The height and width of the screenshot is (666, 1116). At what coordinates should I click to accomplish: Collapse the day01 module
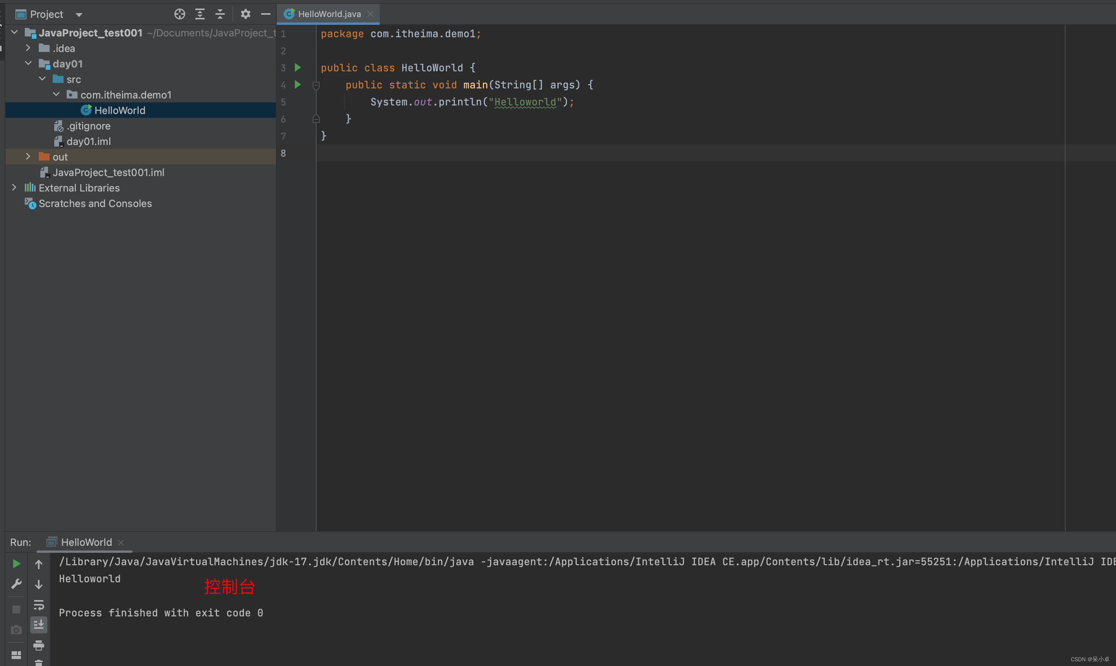click(28, 64)
